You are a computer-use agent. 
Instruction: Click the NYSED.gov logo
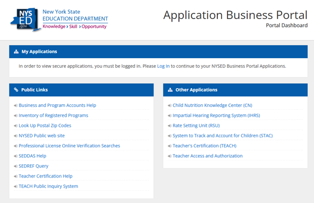(26, 20)
